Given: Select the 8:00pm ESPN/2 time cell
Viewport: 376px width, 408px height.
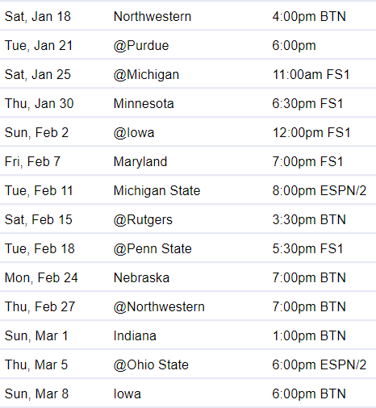Looking at the screenshot, I should [320, 191].
